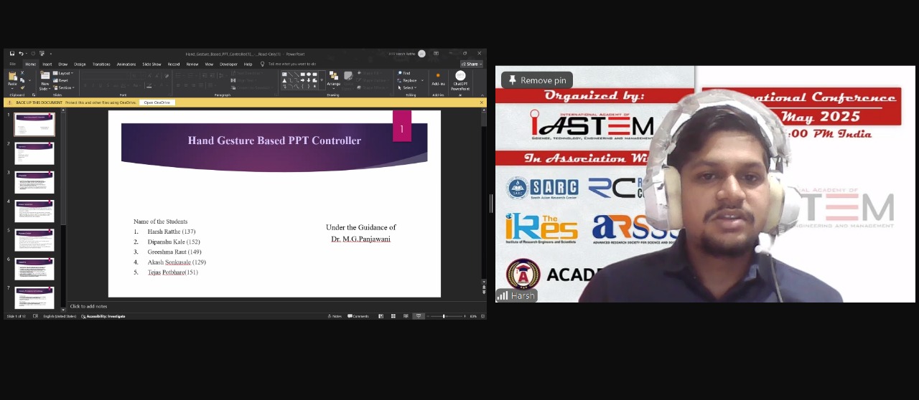Open the Animations ribbon tab
Viewport: 919px width, 400px height.
pyautogui.click(x=126, y=64)
